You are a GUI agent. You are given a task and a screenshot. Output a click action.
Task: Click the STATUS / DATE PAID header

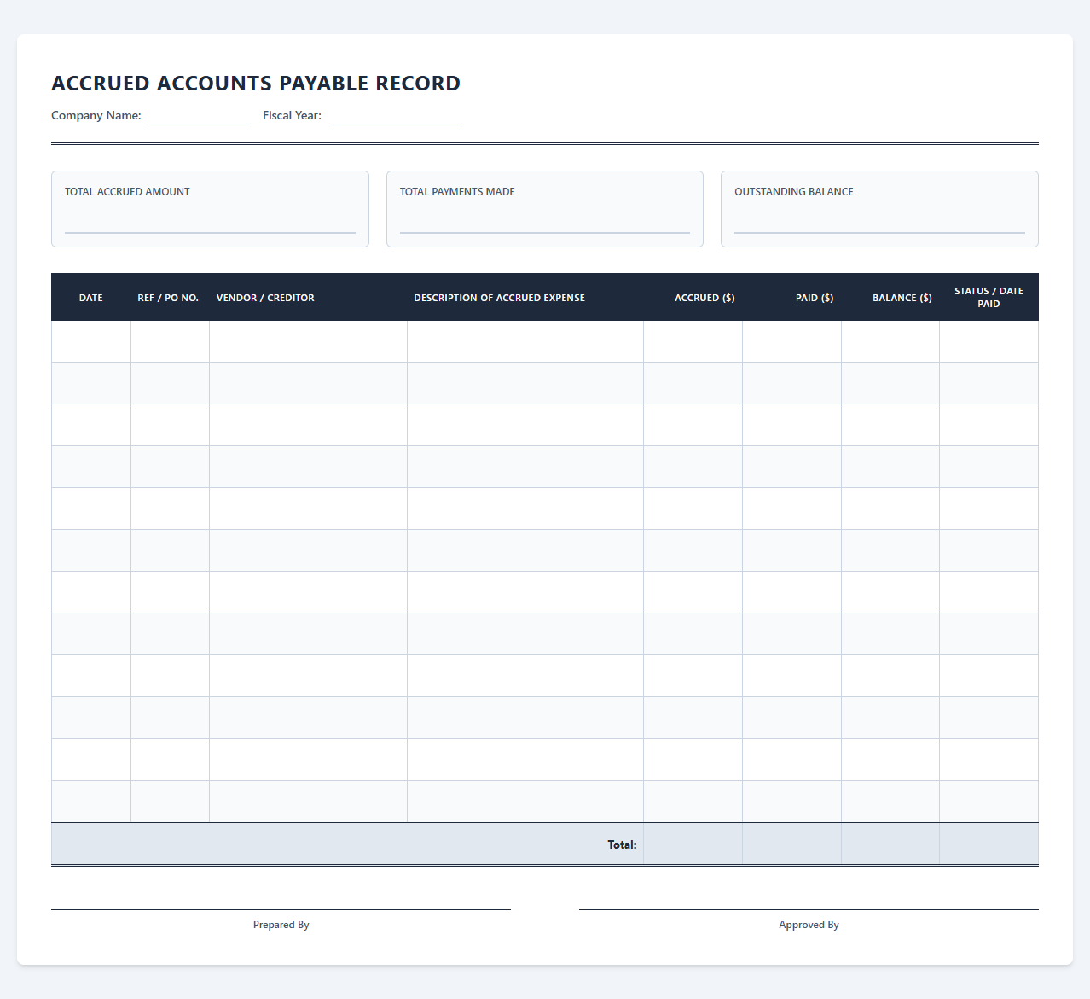(x=989, y=298)
